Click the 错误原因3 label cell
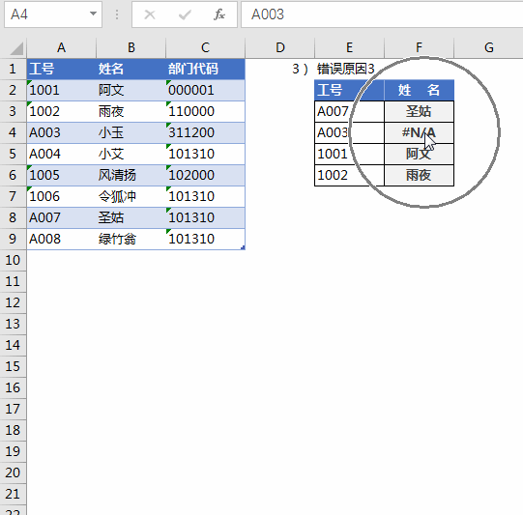Viewport: 523px width, 515px height. pos(345,69)
